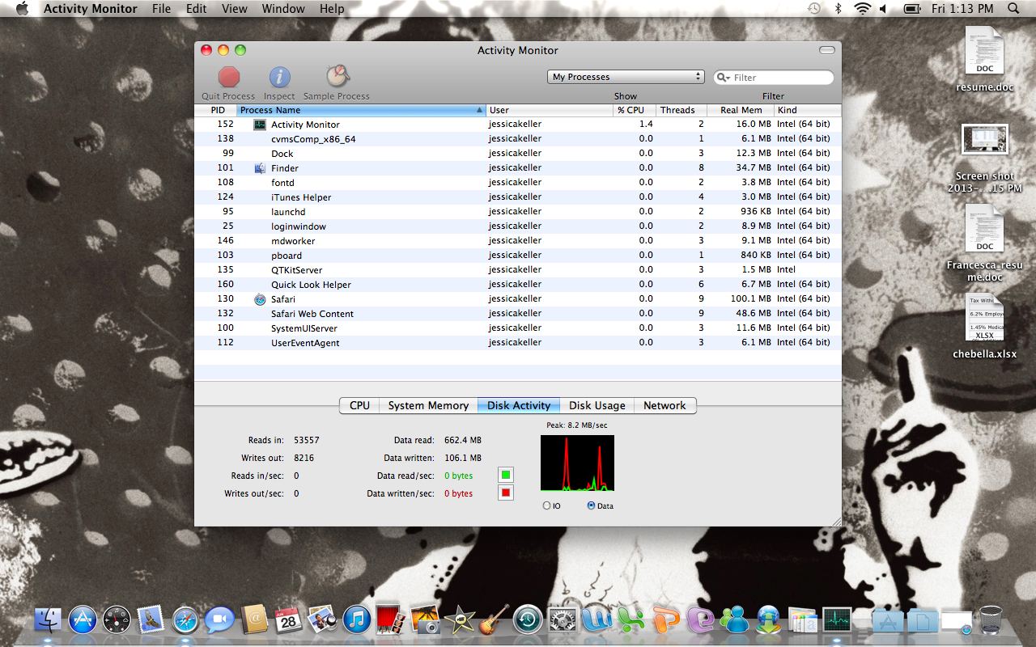This screenshot has width=1036, height=647.
Task: Select the Safari Web Content process row
Action: point(518,314)
